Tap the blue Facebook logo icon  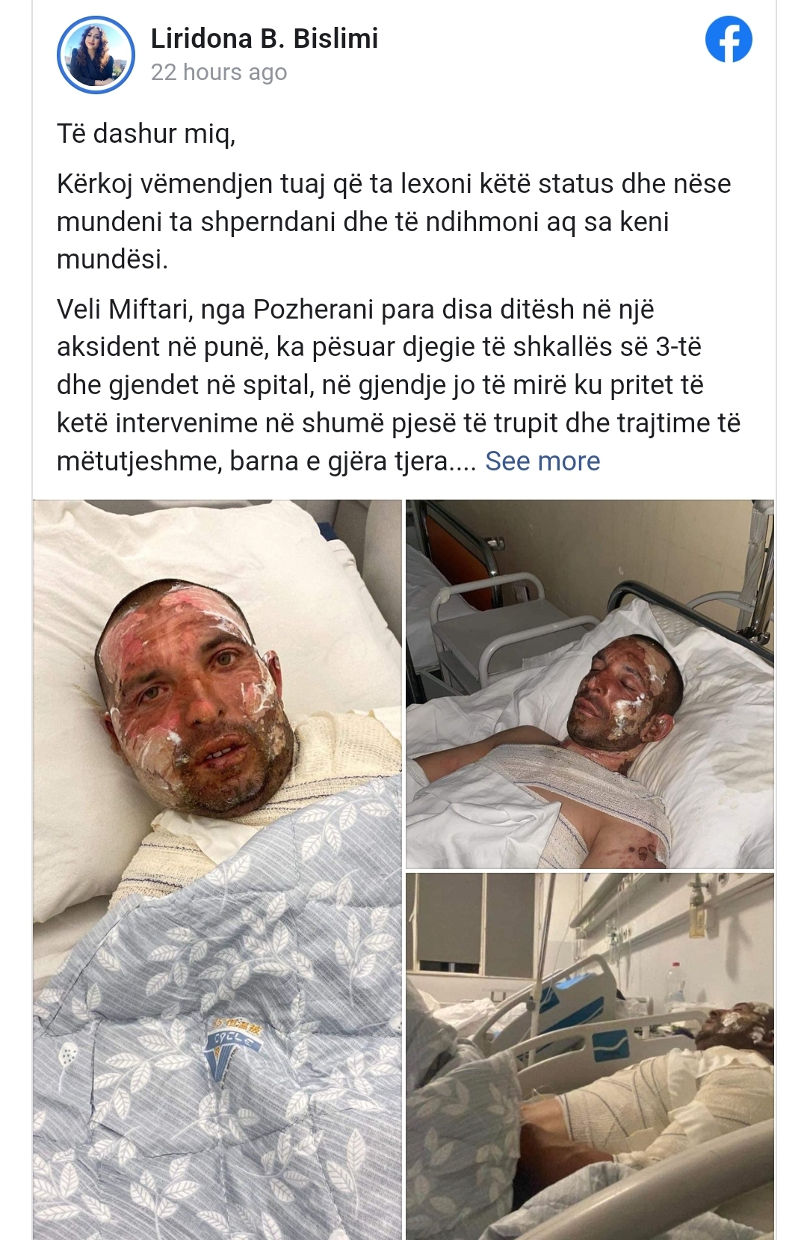click(x=729, y=40)
